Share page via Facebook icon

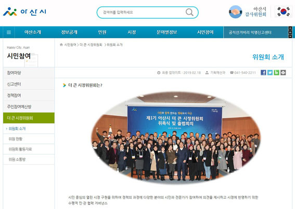(263, 73)
